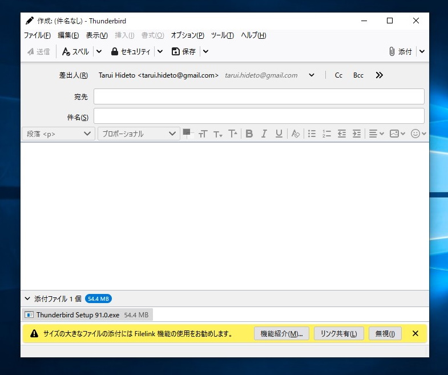This screenshot has width=448, height=375.
Task: Click in the message body area
Action: point(225,216)
